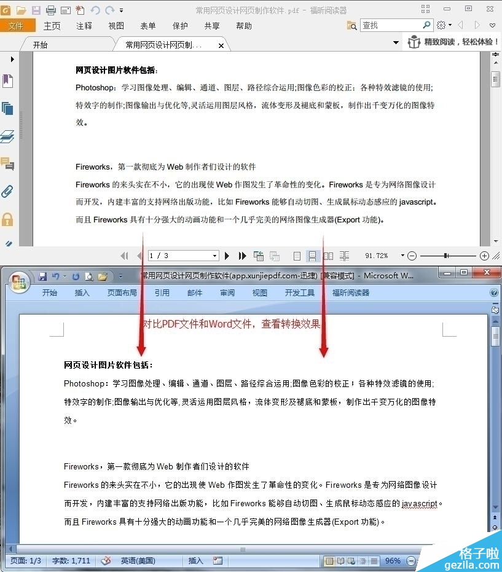Viewport: 502px width, 572px height.
Task: Go to first page in Foxit
Action: click(124, 256)
